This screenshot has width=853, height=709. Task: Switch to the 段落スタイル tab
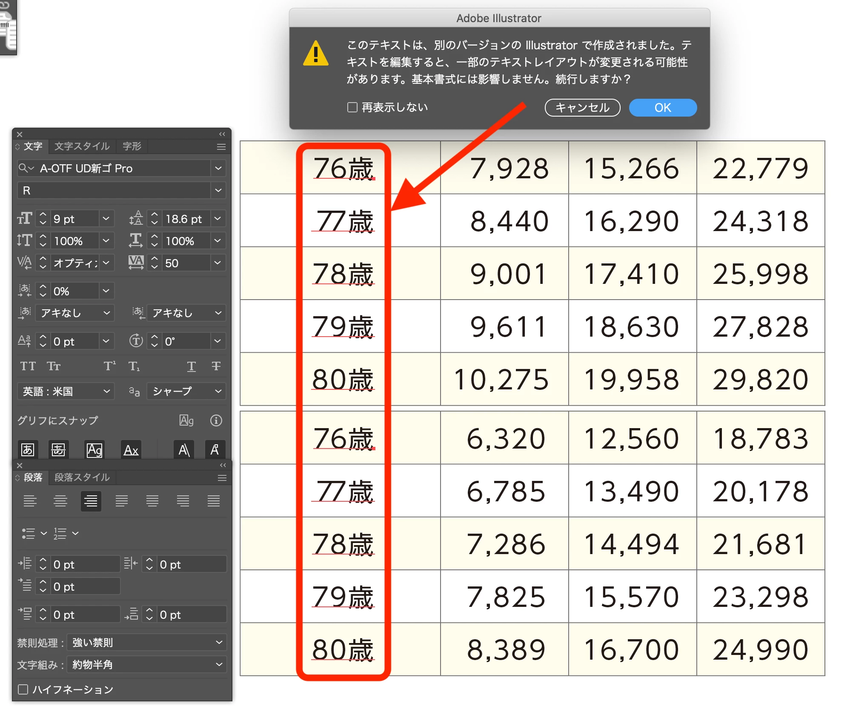[82, 477]
